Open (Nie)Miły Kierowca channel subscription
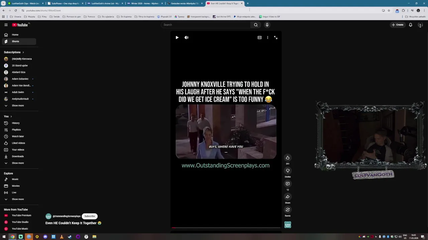This screenshot has height=240, width=428. tap(19, 59)
